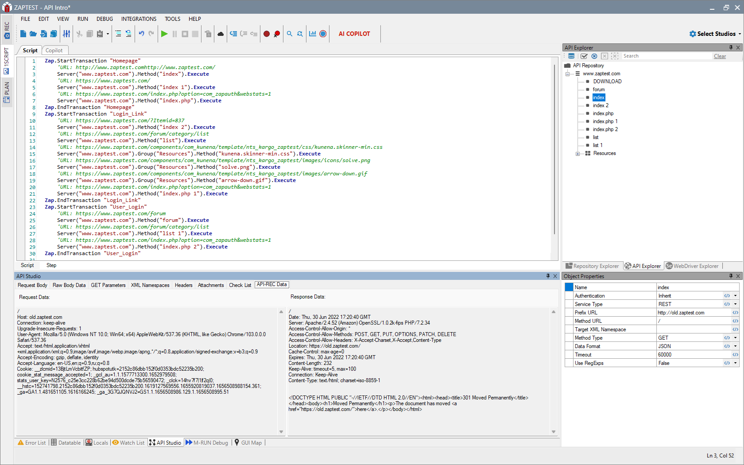Switch to the Headers tab

183,285
